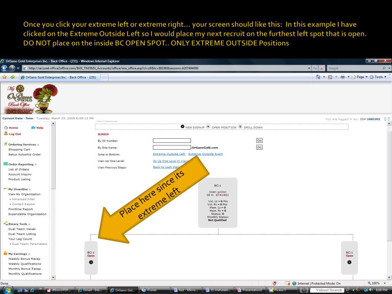
Task: Open Weekly Bonus Recap
Action: click(x=24, y=259)
